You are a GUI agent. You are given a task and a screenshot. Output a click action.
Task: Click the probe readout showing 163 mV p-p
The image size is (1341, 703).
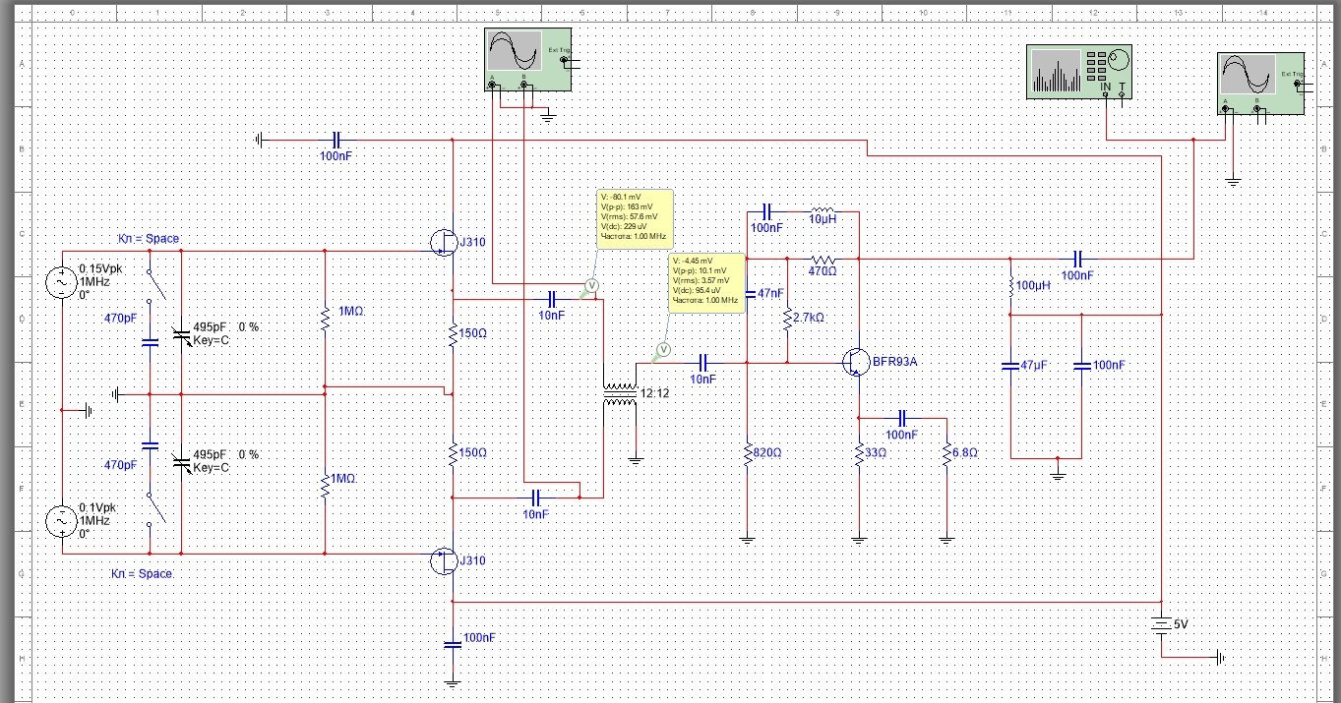tap(634, 217)
